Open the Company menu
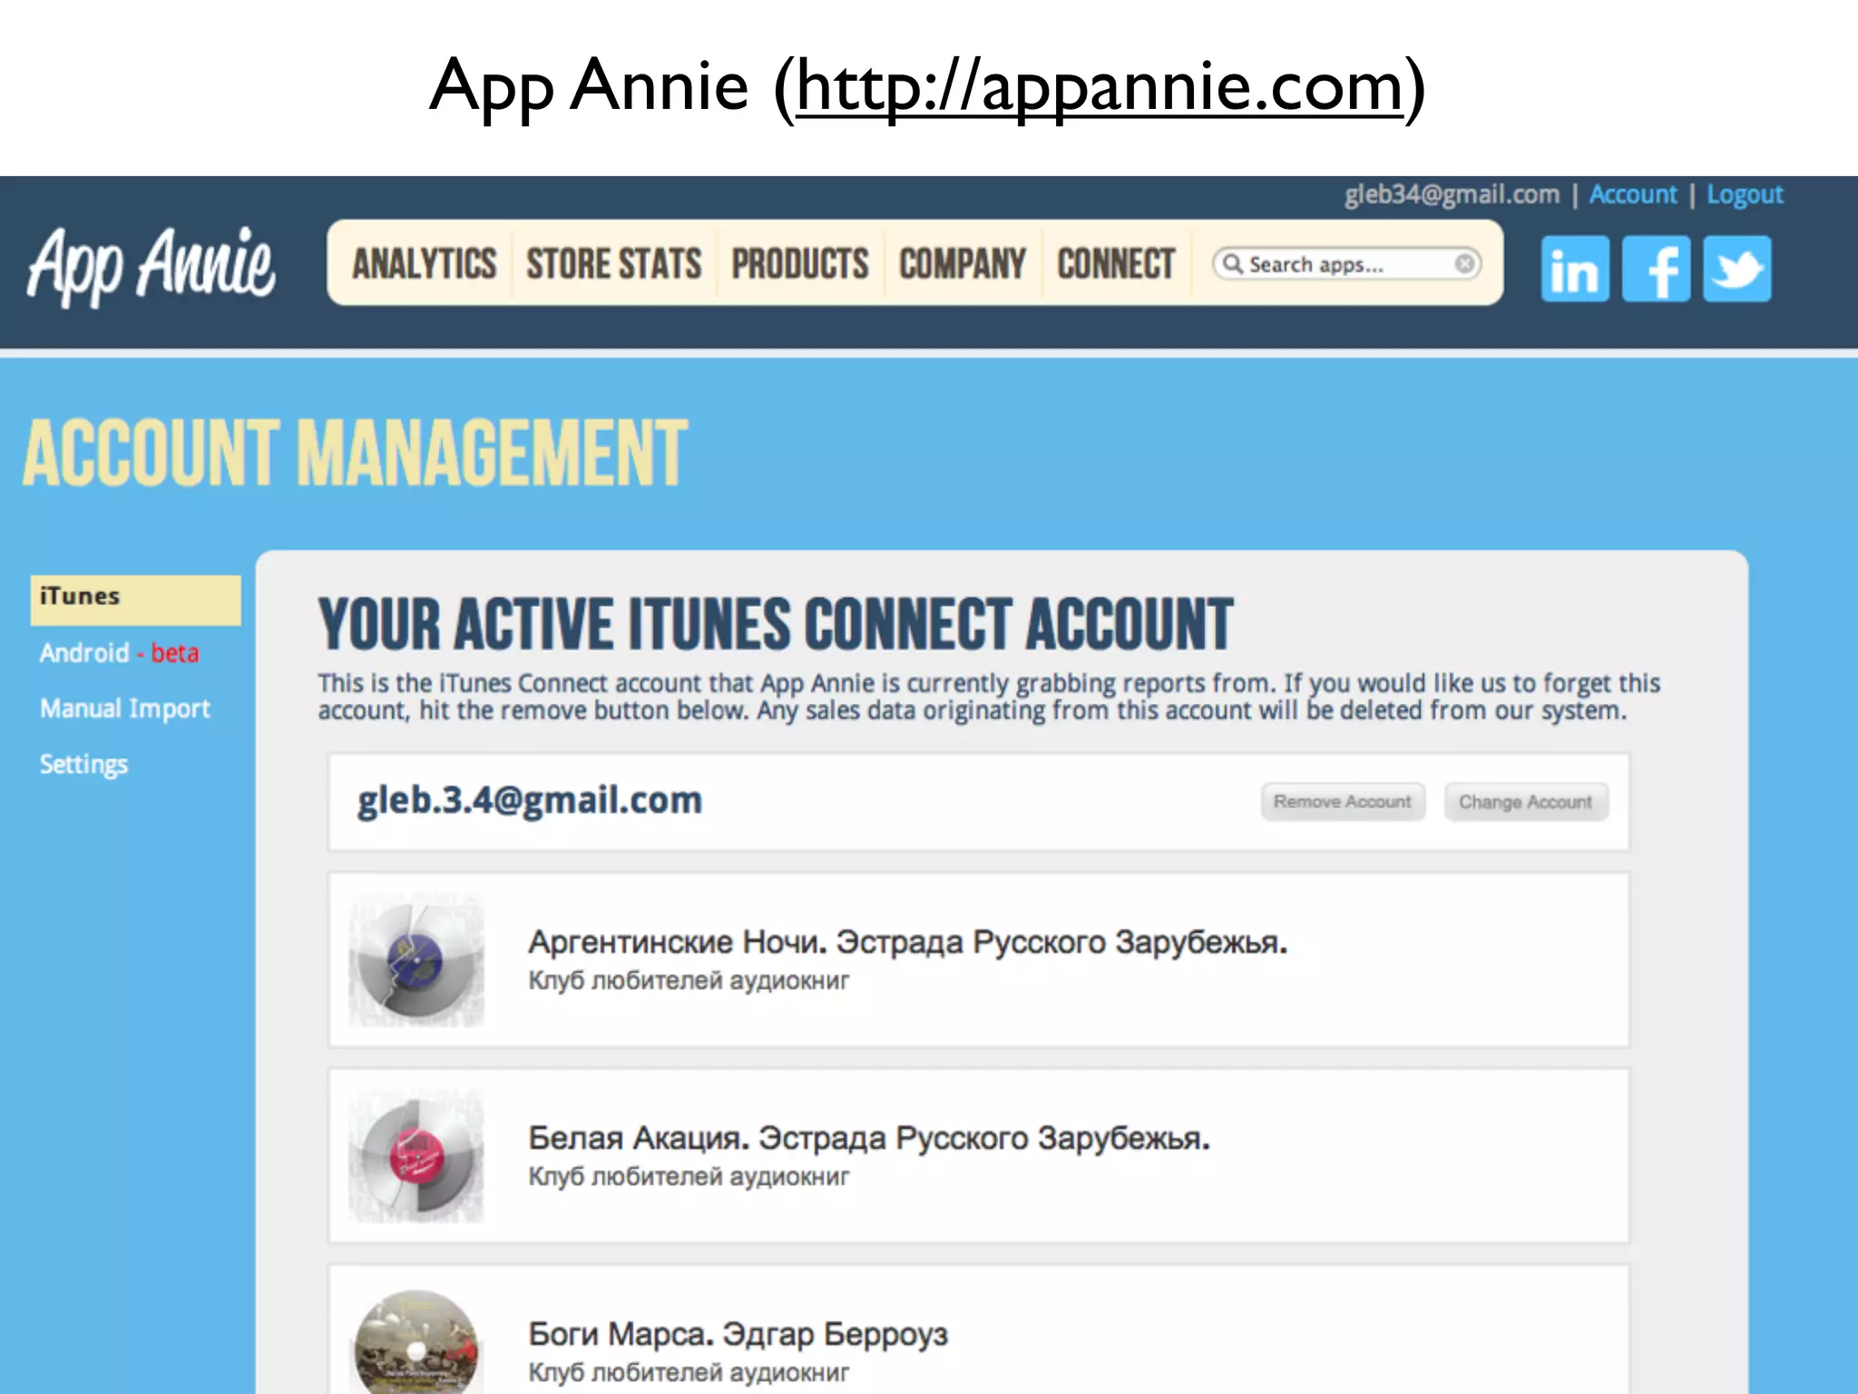This screenshot has height=1394, width=1858. (963, 264)
